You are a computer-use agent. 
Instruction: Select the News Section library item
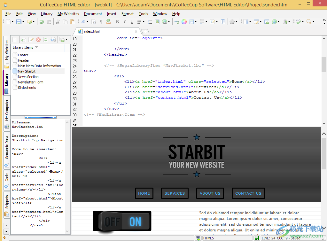[x=28, y=77]
